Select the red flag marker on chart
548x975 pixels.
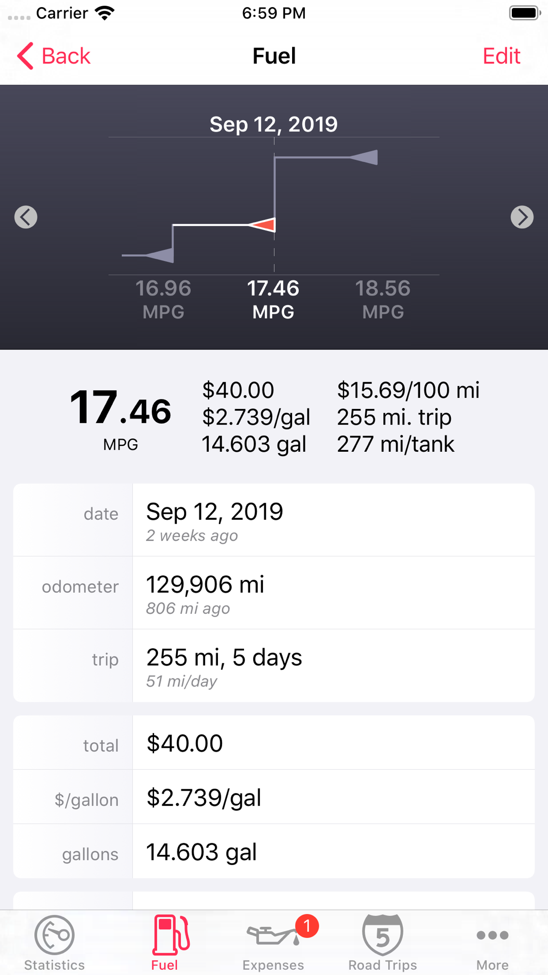coord(262,225)
